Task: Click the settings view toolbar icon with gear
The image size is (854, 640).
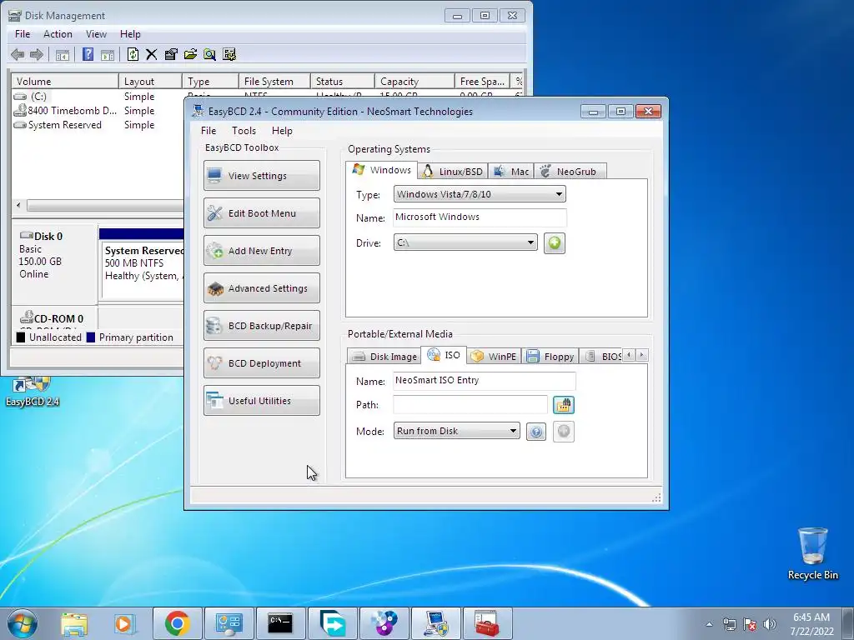Action: point(229,54)
